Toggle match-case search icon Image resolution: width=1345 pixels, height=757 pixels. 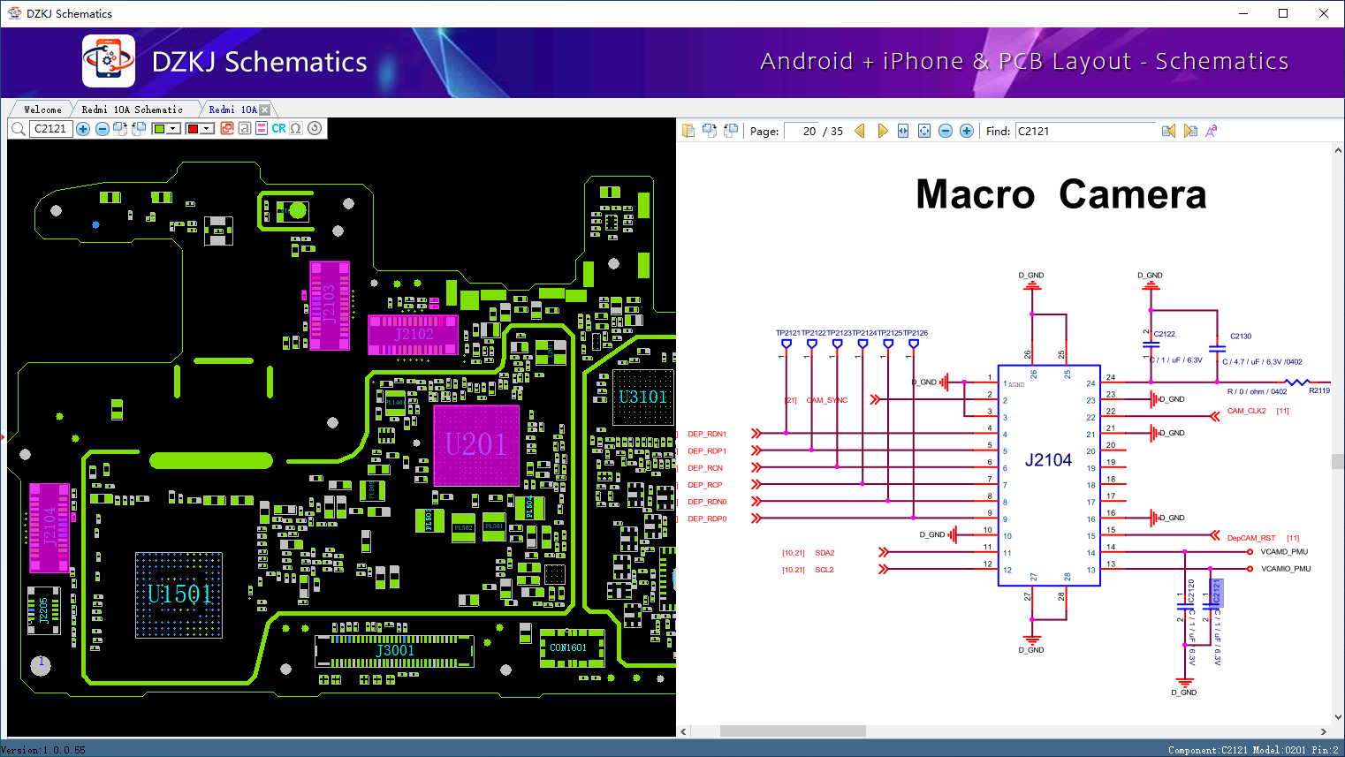tap(1212, 131)
